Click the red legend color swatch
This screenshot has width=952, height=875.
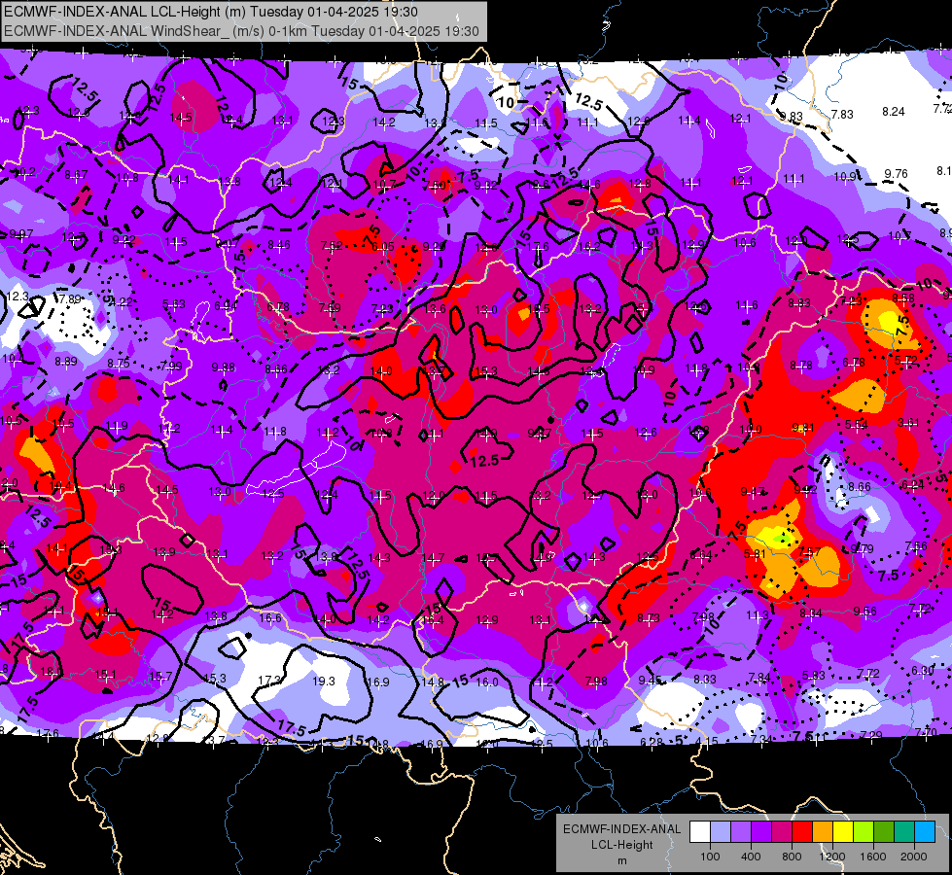[x=802, y=832]
